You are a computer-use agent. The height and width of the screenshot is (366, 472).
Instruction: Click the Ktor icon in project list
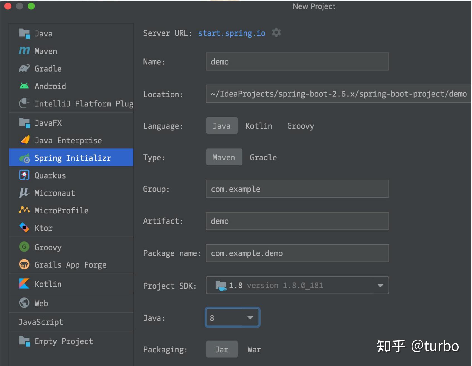click(24, 228)
